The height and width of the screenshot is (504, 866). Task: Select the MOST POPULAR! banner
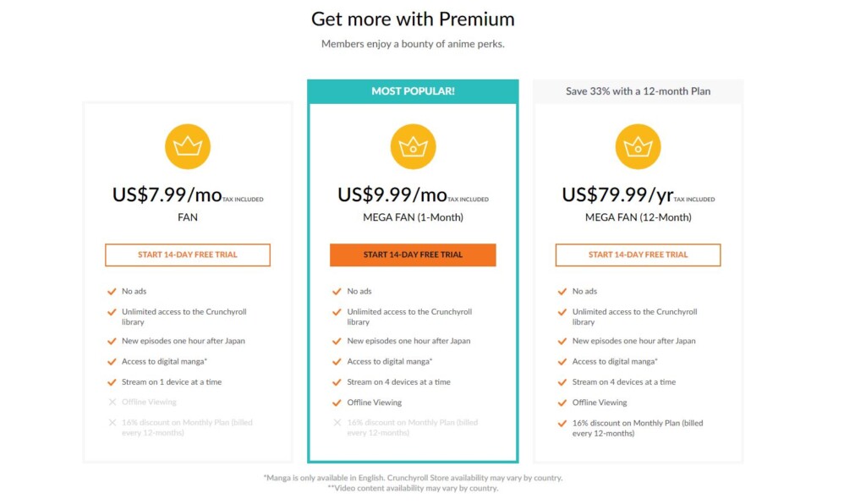point(413,91)
